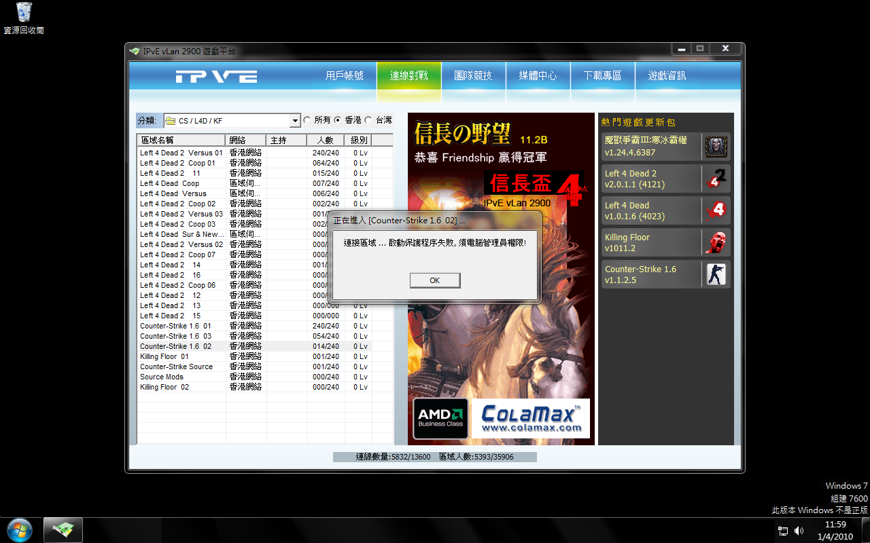Switch to the 連線對戰 tab
The image size is (870, 543).
coord(409,76)
